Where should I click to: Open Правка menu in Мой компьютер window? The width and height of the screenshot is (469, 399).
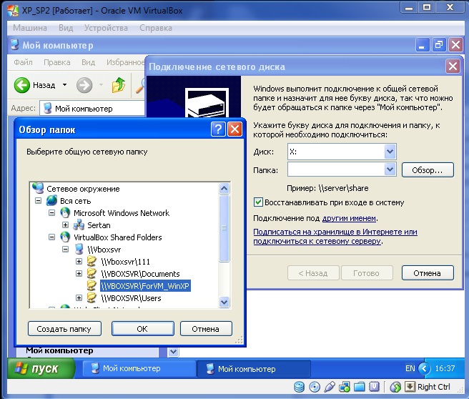pos(56,62)
